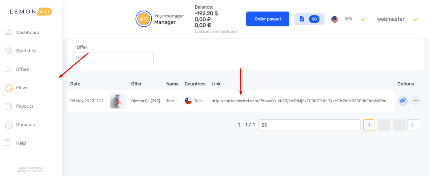This screenshot has height=176, width=429.
Task: Open the downloads badge showing 28
Action: [309, 19]
